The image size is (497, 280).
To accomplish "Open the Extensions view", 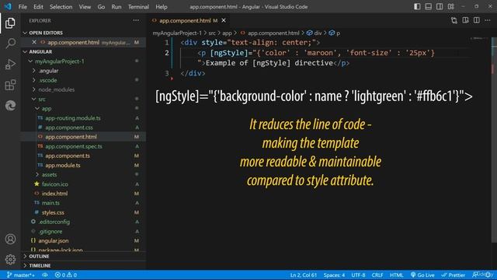I will (10, 85).
